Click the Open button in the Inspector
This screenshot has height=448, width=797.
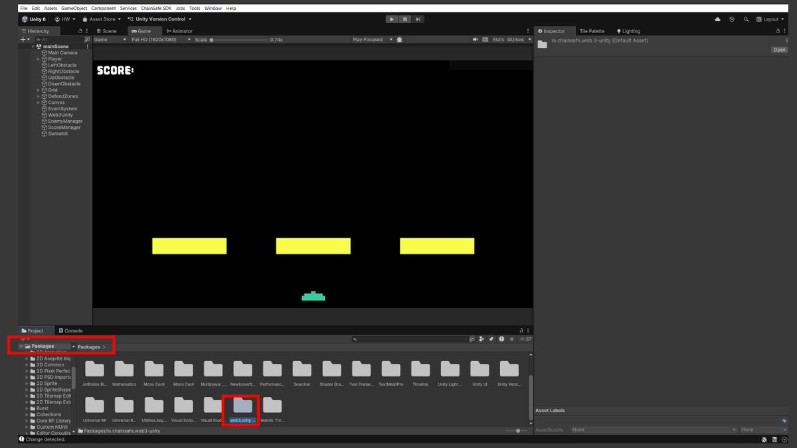click(x=779, y=50)
